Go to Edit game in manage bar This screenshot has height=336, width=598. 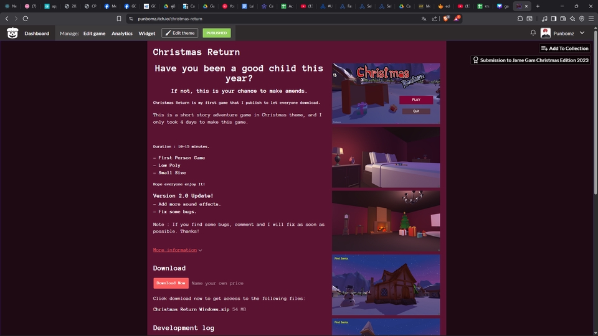point(94,33)
